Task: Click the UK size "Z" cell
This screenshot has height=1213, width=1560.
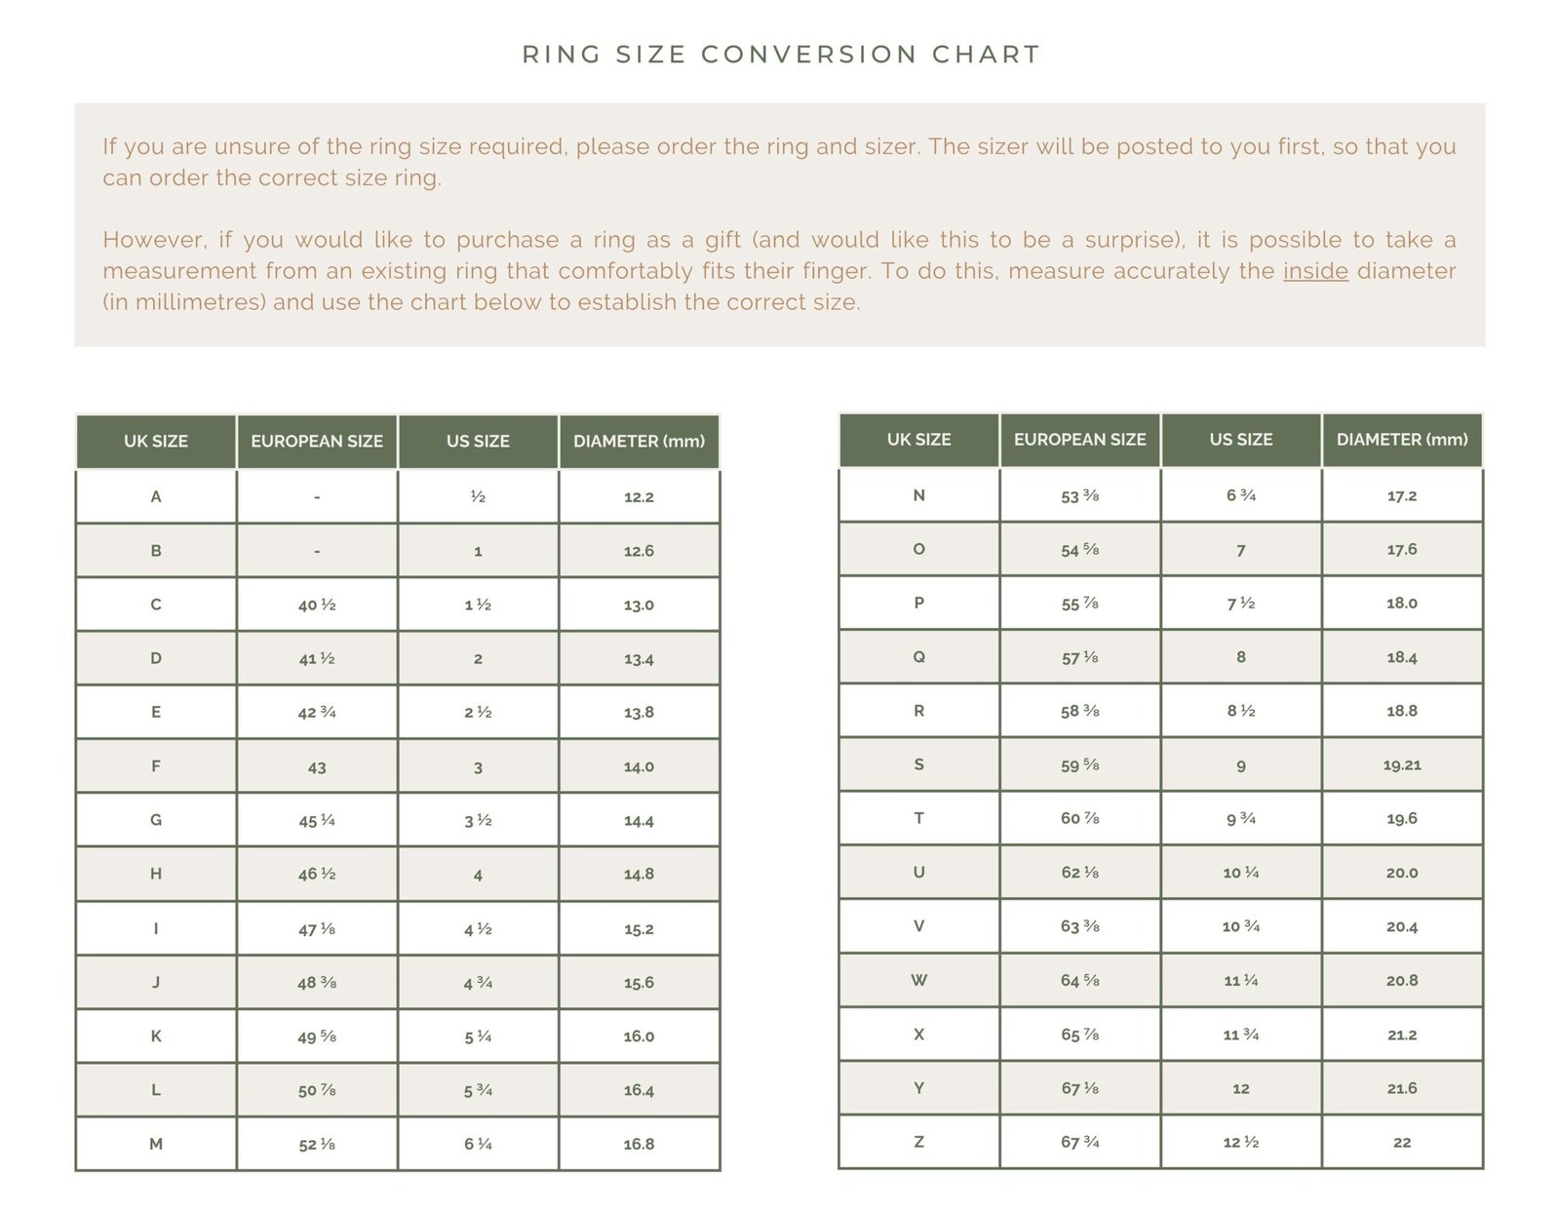Action: point(918,1142)
